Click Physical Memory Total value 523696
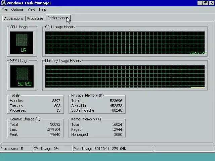Image resolution: width=215 pixels, height=161 pixels. 116,101
